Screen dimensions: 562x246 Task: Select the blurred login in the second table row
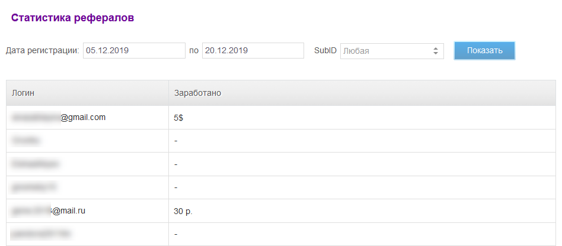click(26, 141)
